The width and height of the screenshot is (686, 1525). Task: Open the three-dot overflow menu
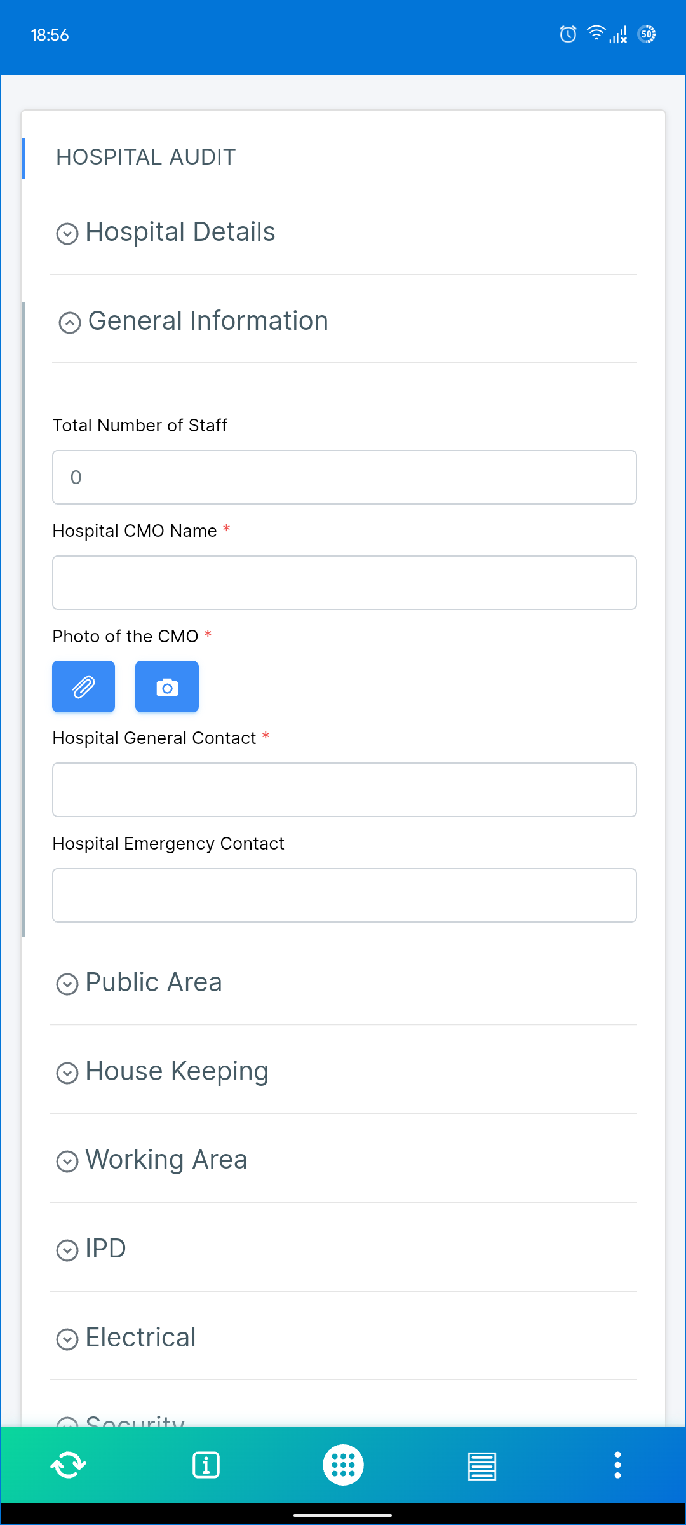click(617, 1465)
